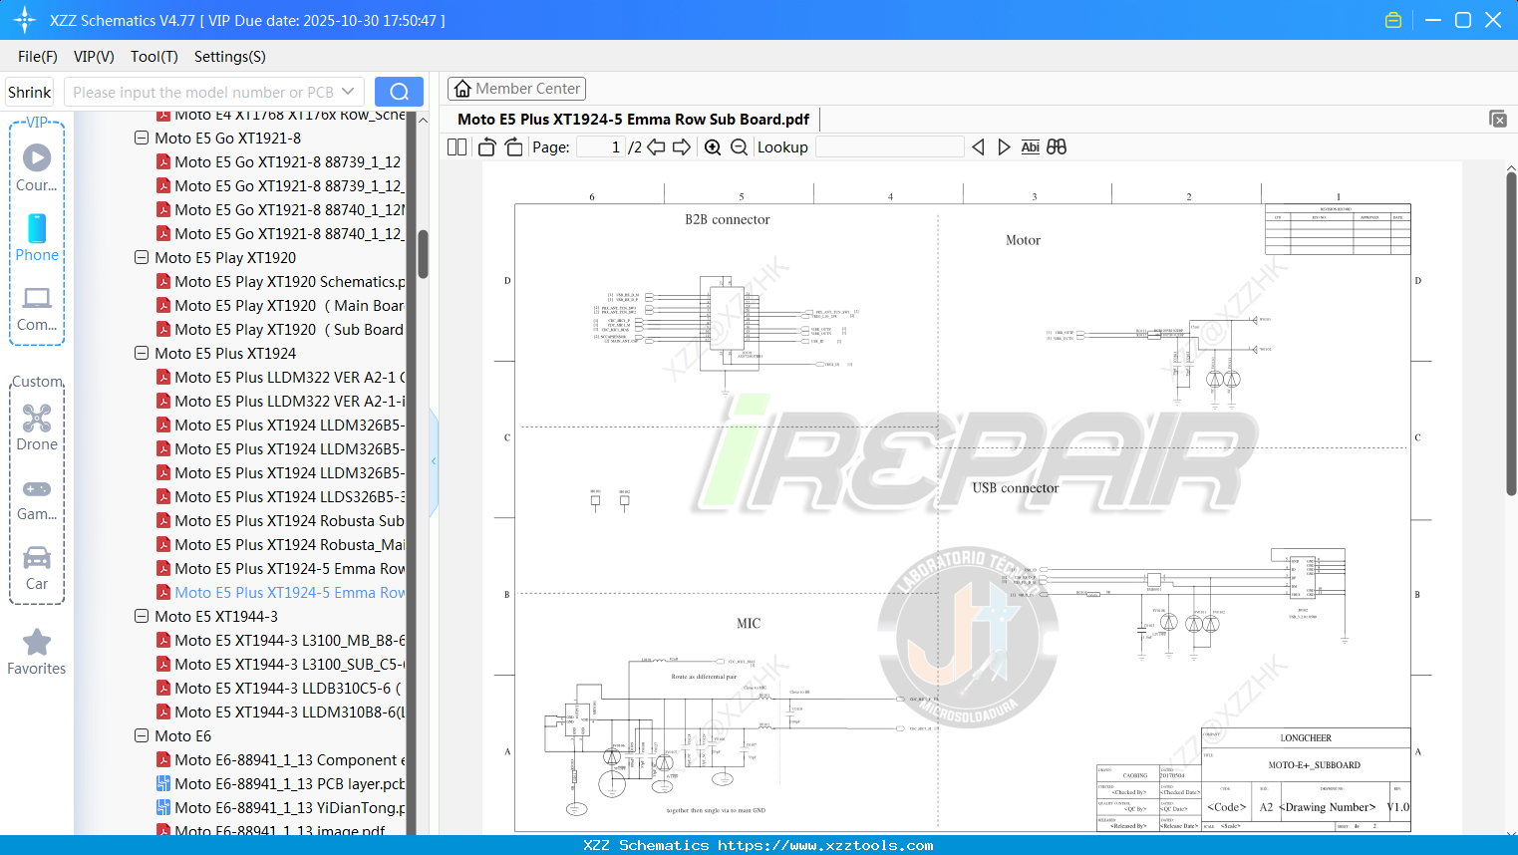Image resolution: width=1518 pixels, height=855 pixels.
Task: Open the Drone category
Action: coord(37,427)
